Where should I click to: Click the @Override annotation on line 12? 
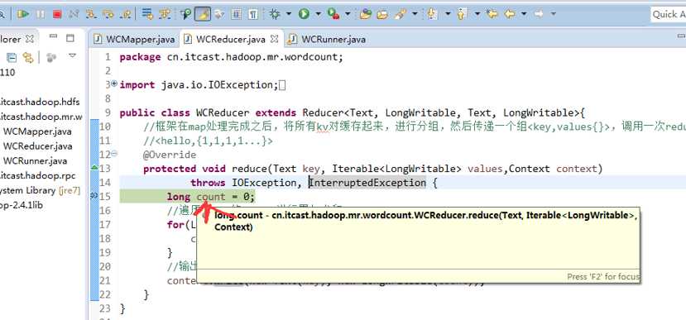[170, 155]
